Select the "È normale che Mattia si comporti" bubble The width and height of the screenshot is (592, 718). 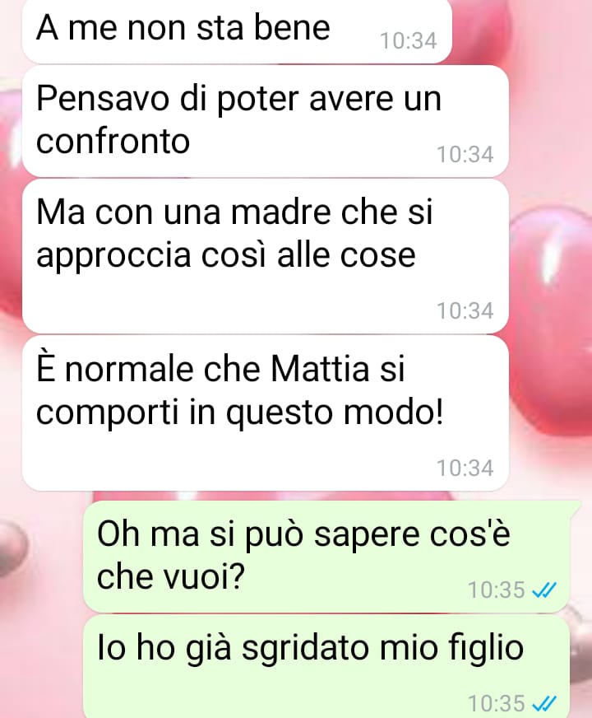coord(265,413)
